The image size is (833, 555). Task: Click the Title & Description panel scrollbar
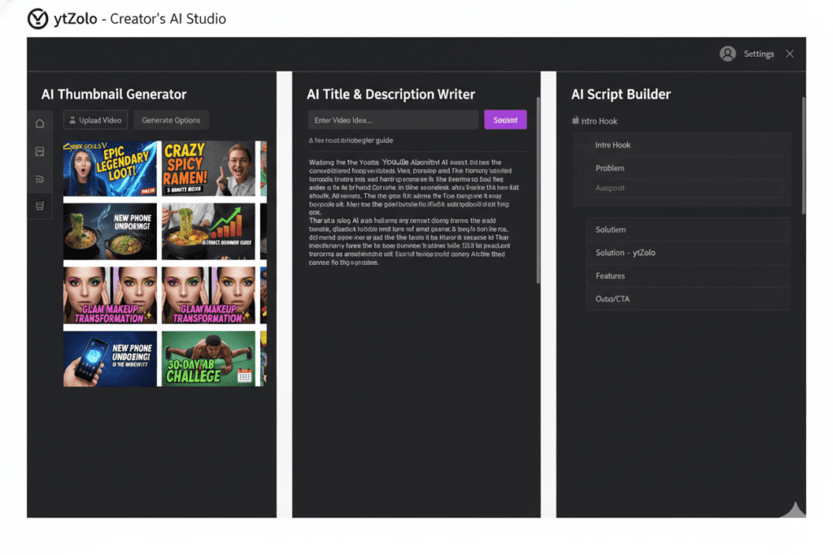click(539, 190)
